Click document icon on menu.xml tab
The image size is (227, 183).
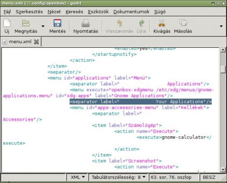5,42
